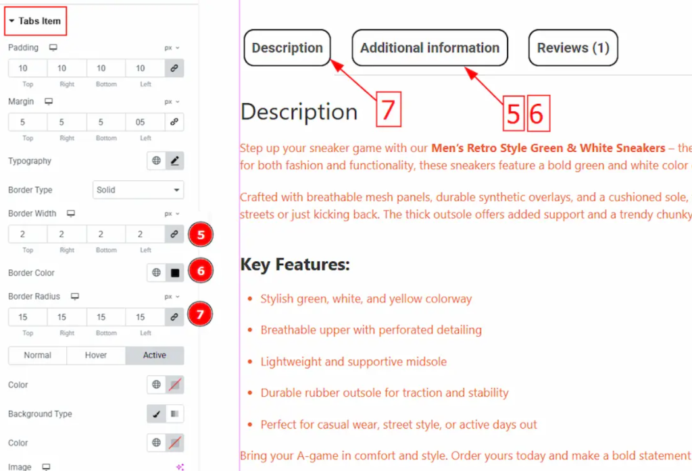
Task: Edit Typography with the pencil icon
Action: click(175, 161)
